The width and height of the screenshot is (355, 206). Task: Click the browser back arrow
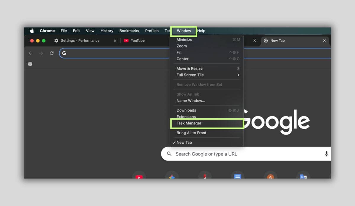30,53
